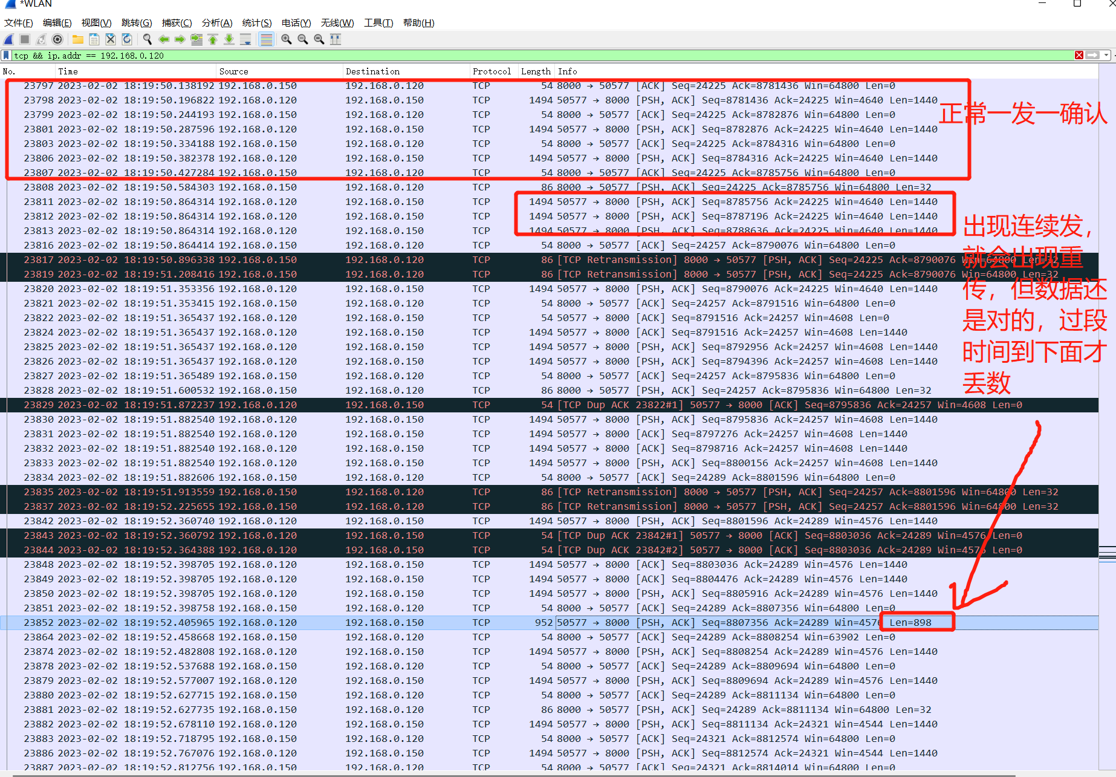Open capture options gear
The image size is (1116, 777).
pos(57,39)
